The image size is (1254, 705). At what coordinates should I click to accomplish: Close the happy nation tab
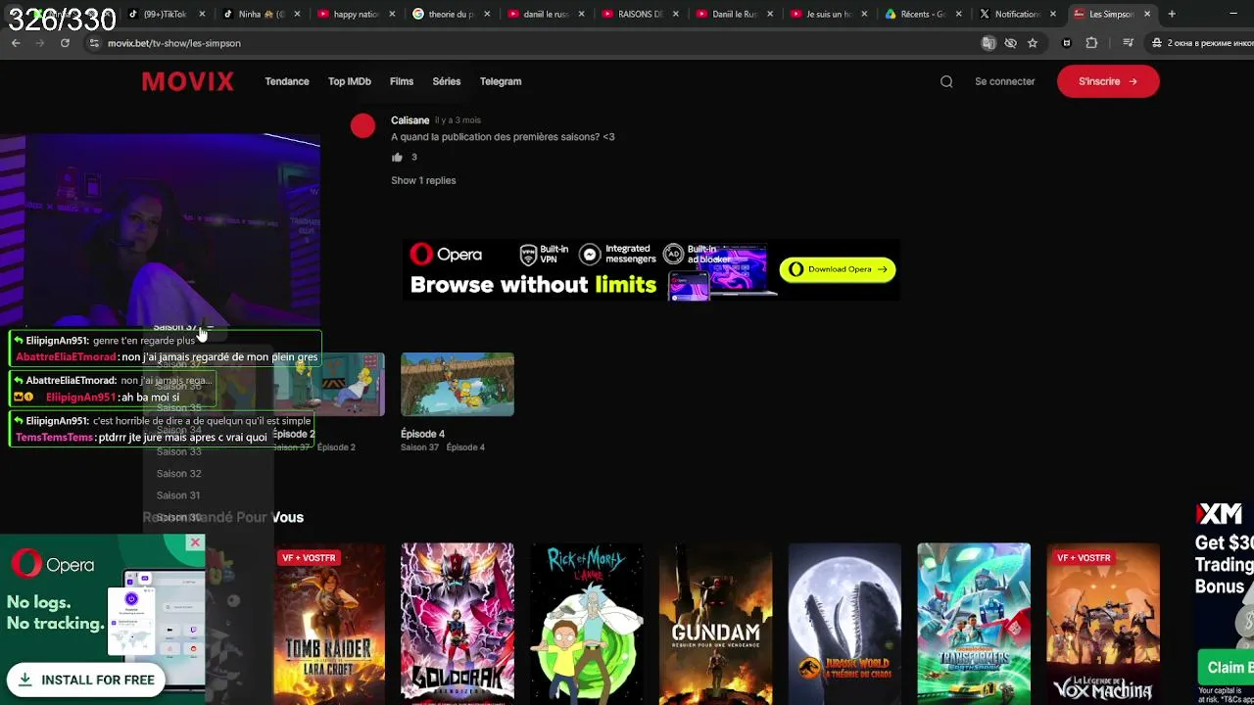coord(392,14)
